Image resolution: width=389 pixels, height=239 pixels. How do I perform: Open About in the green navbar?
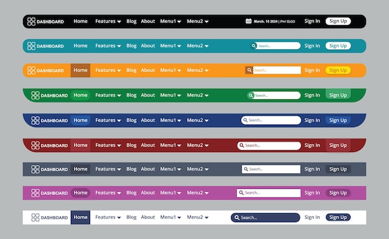click(148, 95)
